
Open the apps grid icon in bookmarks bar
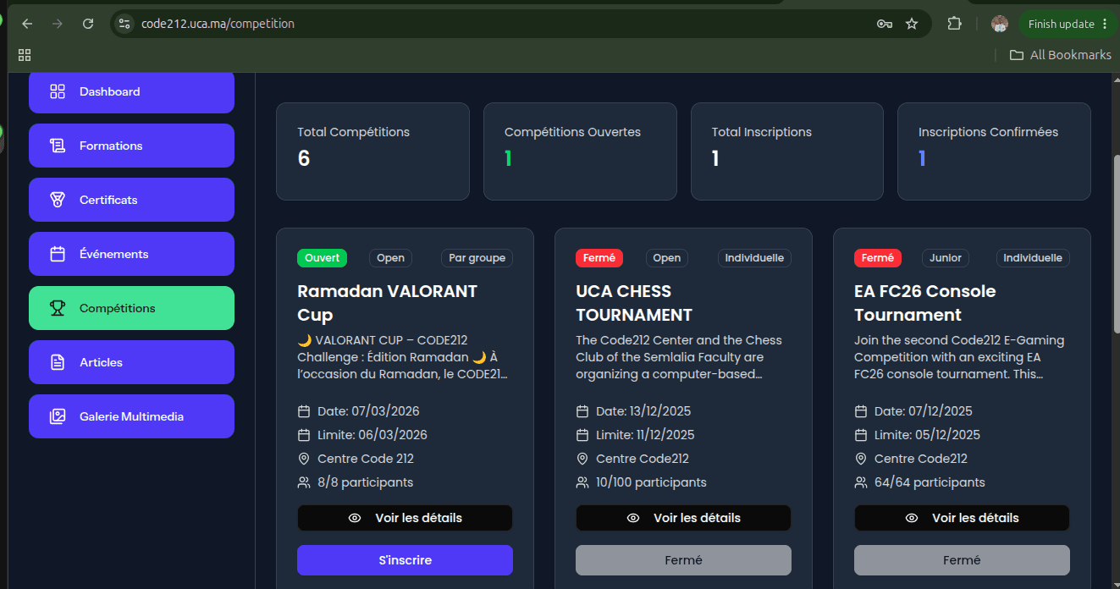[x=25, y=55]
